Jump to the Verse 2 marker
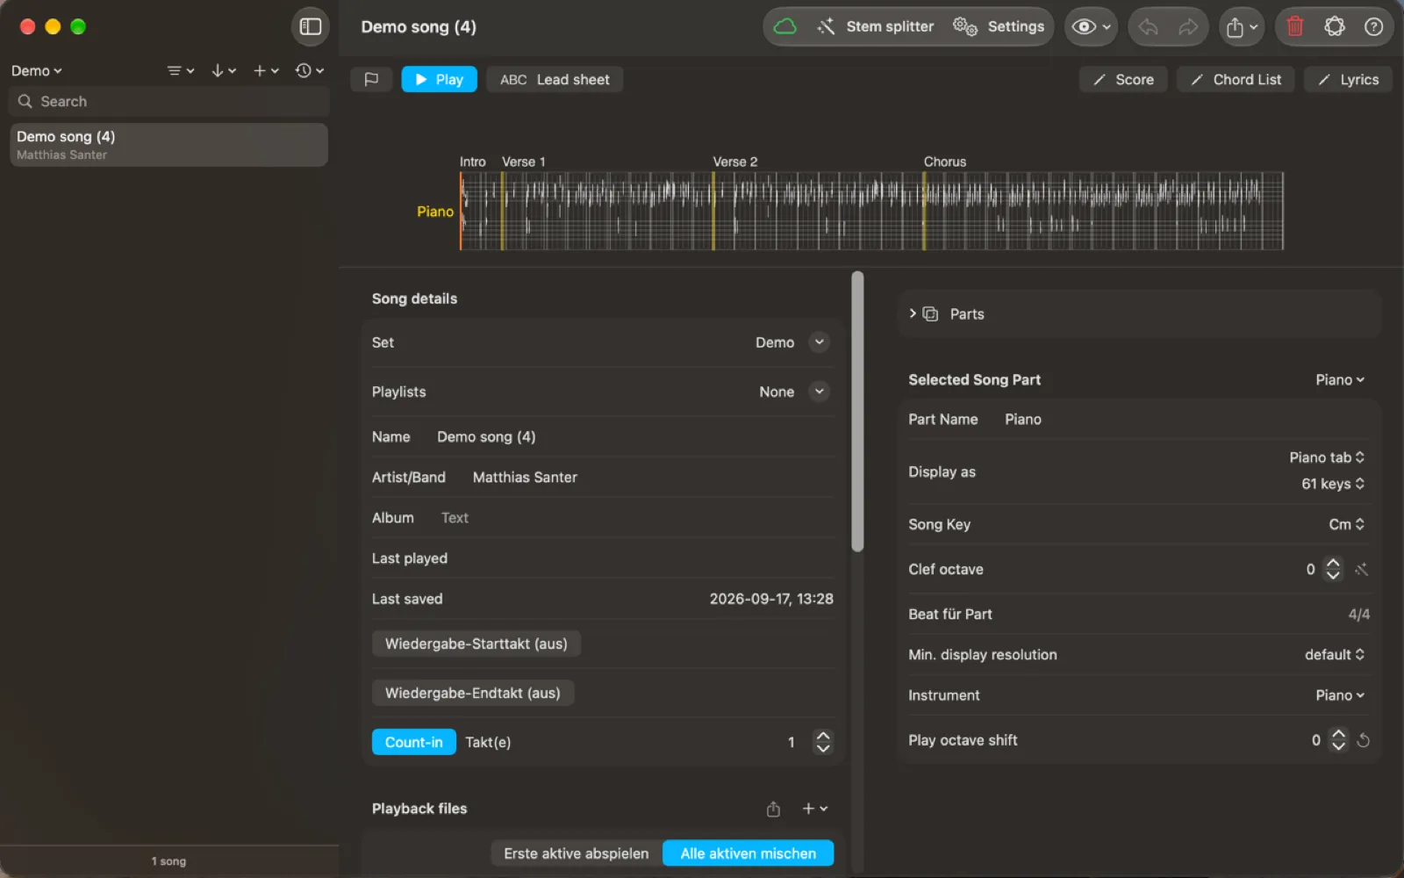The image size is (1404, 878). [734, 162]
